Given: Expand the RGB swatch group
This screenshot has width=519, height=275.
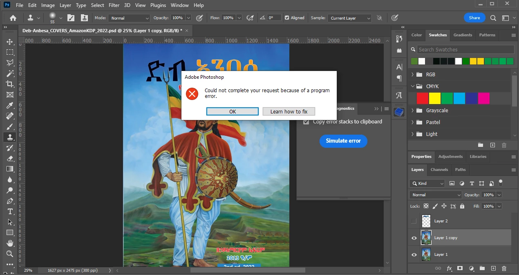Looking at the screenshot, I should [412, 75].
